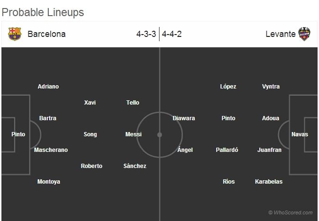Click Levante defender Vyntra

pos(271,87)
